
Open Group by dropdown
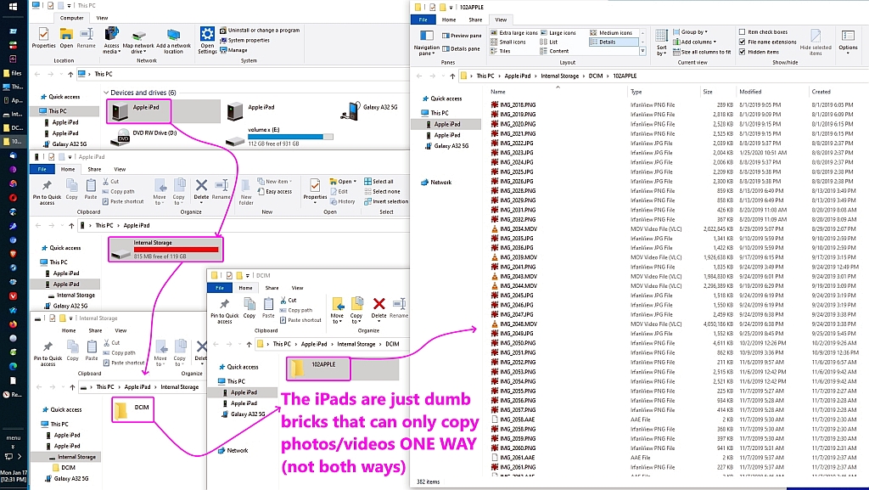pyautogui.click(x=691, y=32)
